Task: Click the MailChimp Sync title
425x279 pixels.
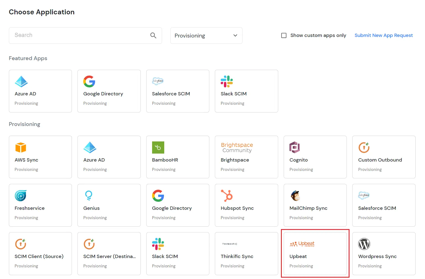Action: click(x=308, y=208)
